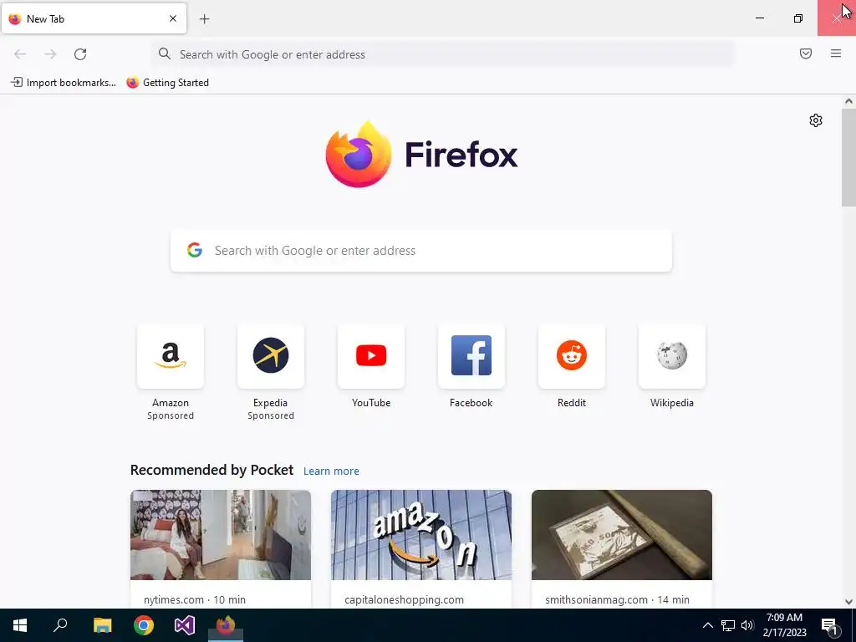Open the notification center icon
The height and width of the screenshot is (642, 856).
[830, 625]
